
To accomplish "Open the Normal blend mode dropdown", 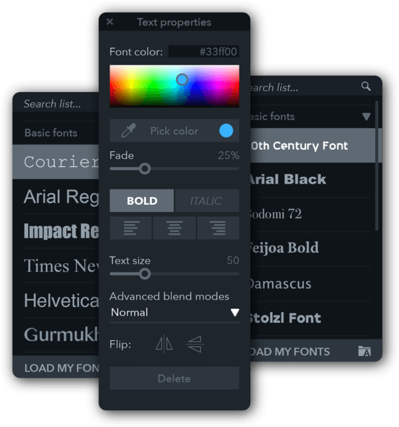I will click(175, 312).
